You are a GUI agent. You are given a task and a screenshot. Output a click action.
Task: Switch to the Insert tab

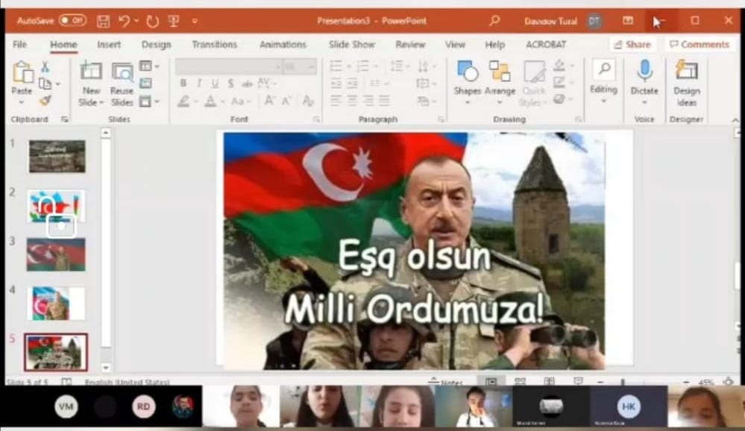[109, 44]
